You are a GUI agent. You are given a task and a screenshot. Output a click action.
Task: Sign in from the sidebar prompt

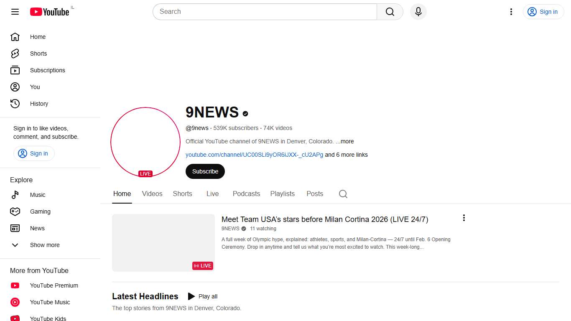(34, 153)
